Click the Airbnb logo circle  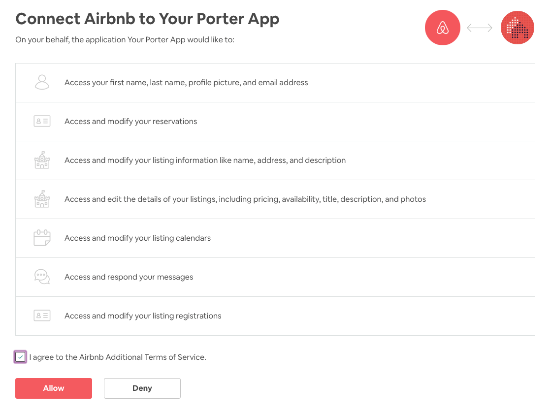(442, 28)
